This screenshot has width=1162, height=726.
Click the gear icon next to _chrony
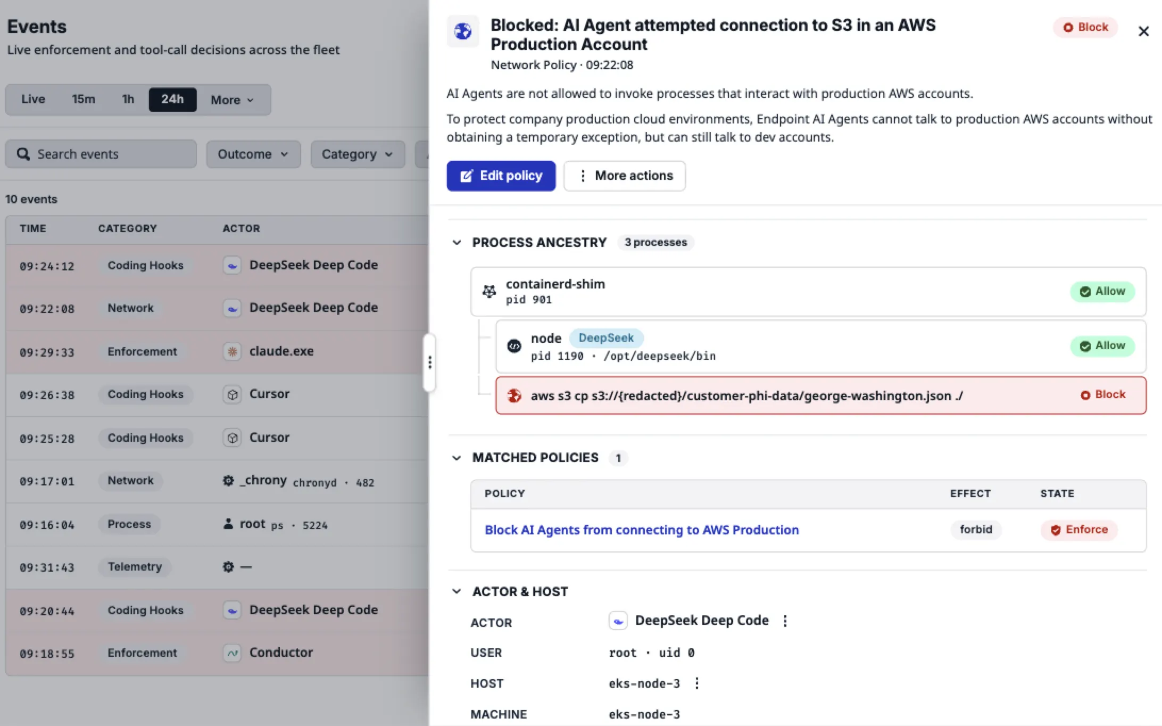(x=228, y=481)
